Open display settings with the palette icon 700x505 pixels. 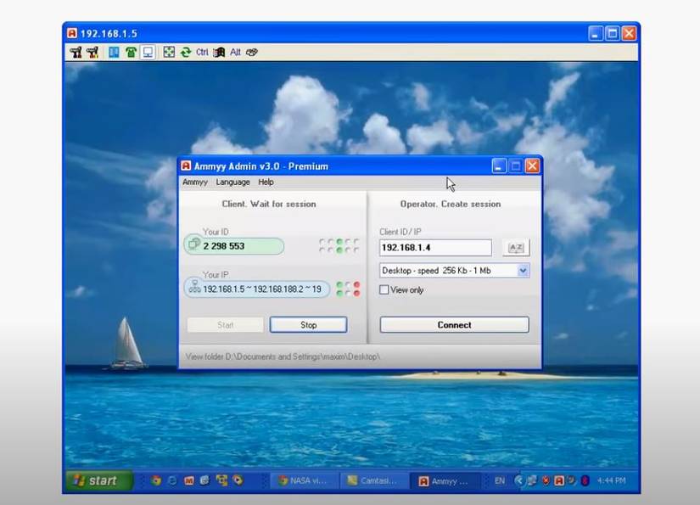pyautogui.click(x=251, y=52)
